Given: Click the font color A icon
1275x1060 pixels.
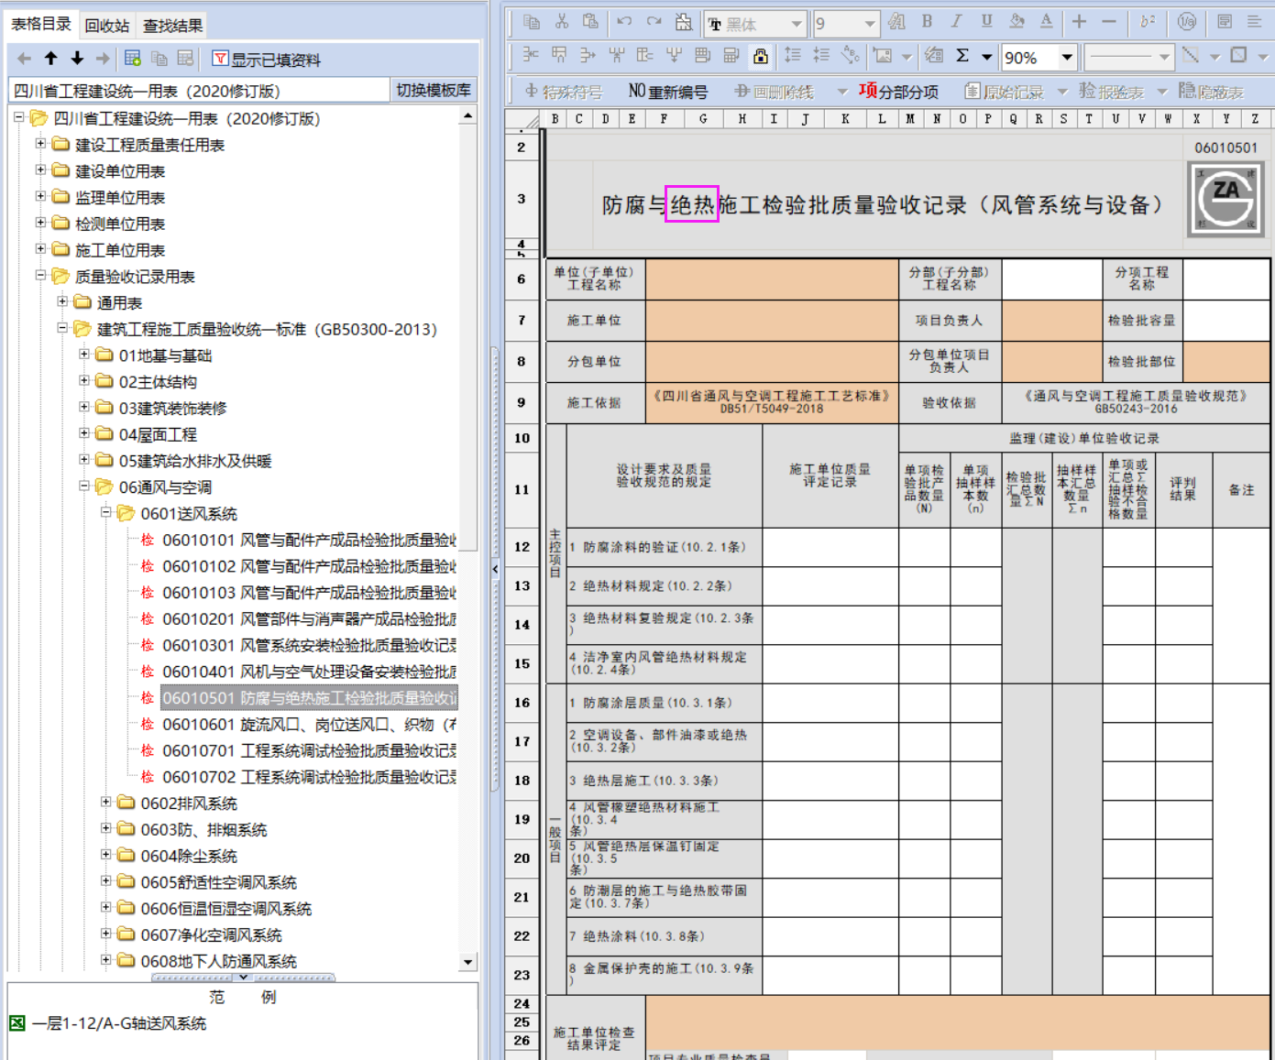Looking at the screenshot, I should pyautogui.click(x=1046, y=21).
